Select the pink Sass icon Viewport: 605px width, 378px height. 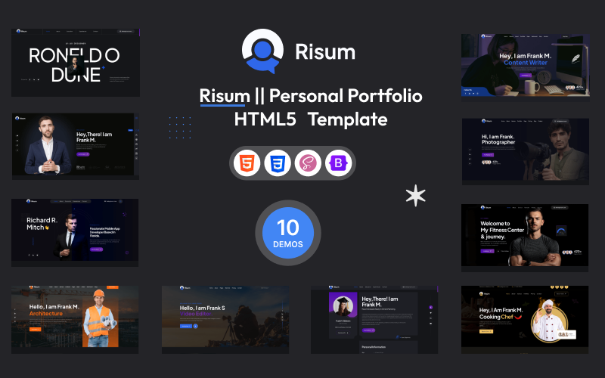click(x=308, y=163)
